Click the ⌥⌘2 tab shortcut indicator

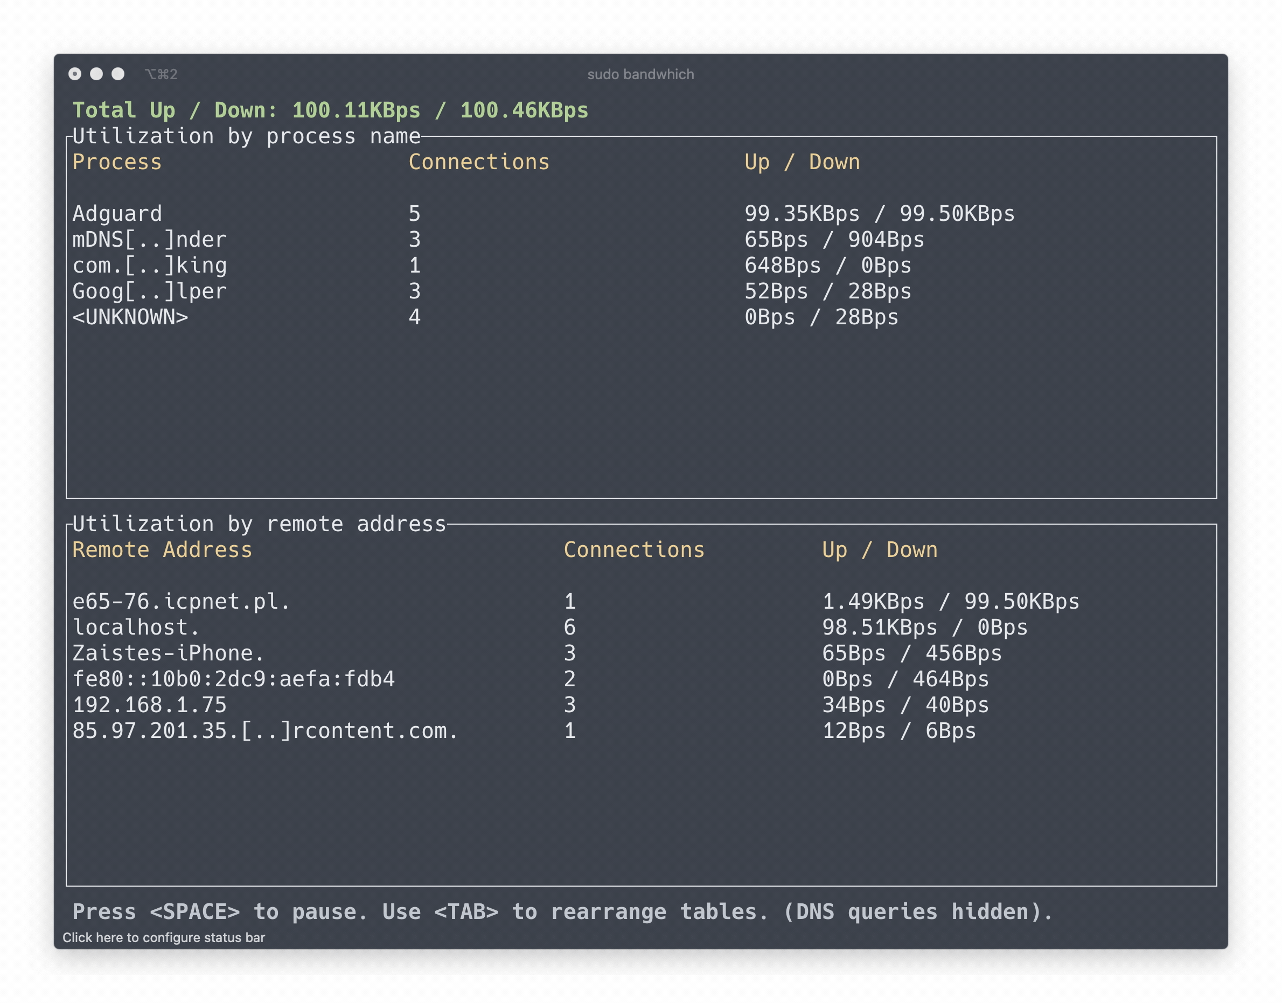(x=161, y=74)
